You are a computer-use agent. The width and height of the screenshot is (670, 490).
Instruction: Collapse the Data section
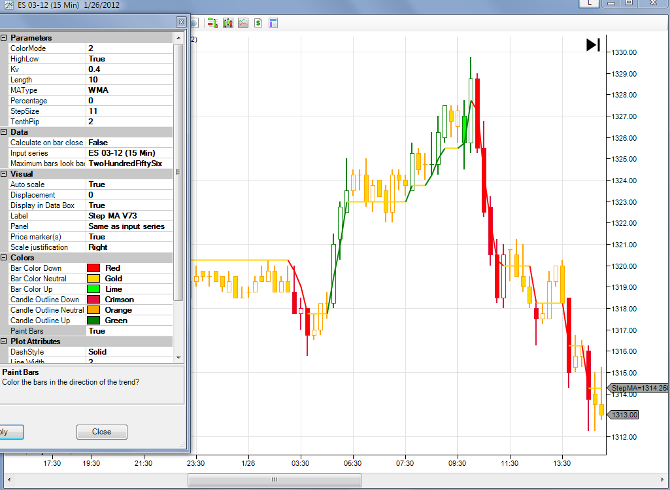(x=4, y=132)
